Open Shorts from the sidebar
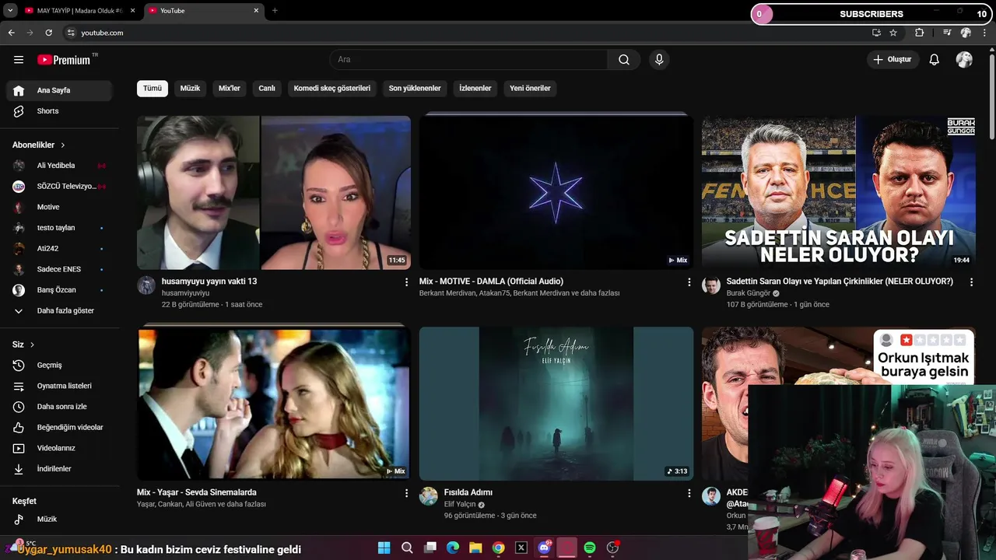This screenshot has height=560, width=996. [x=59, y=111]
